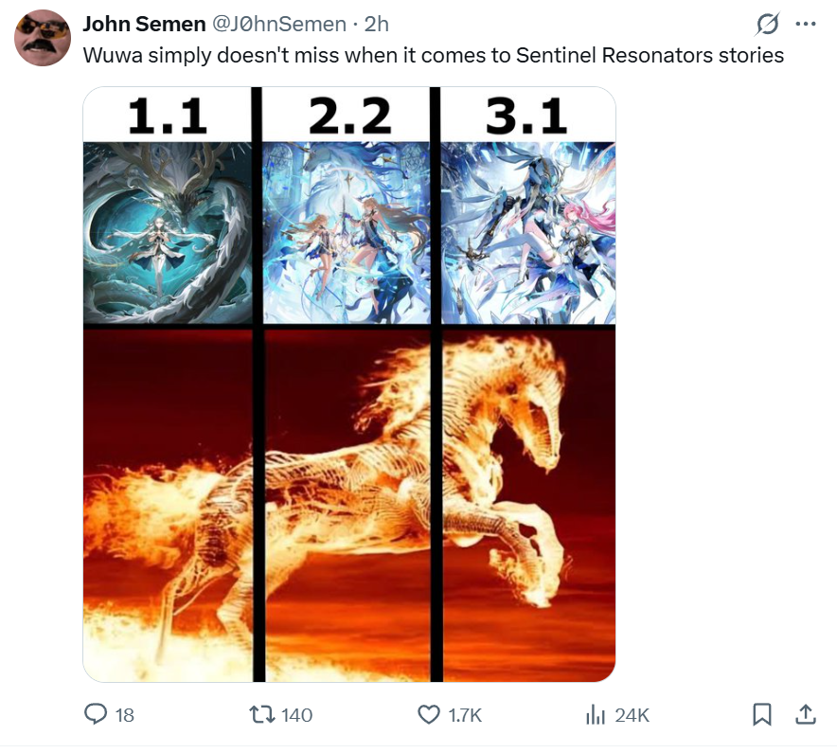Viewport: 837px width, 753px height.
Task: Open the John Semen display name link
Action: [x=144, y=24]
